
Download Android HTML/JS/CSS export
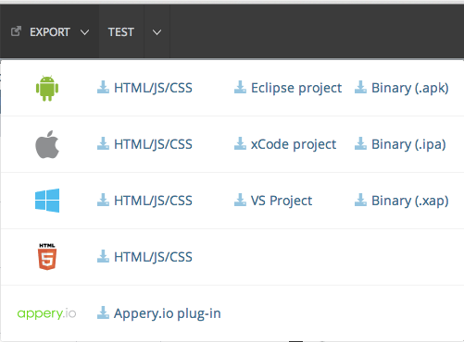[x=144, y=88]
